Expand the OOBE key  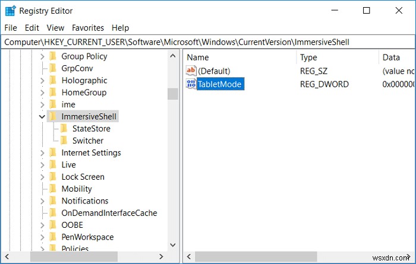[x=42, y=225]
